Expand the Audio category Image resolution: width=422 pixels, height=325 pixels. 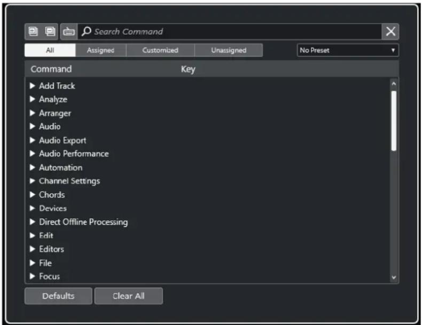click(x=33, y=126)
